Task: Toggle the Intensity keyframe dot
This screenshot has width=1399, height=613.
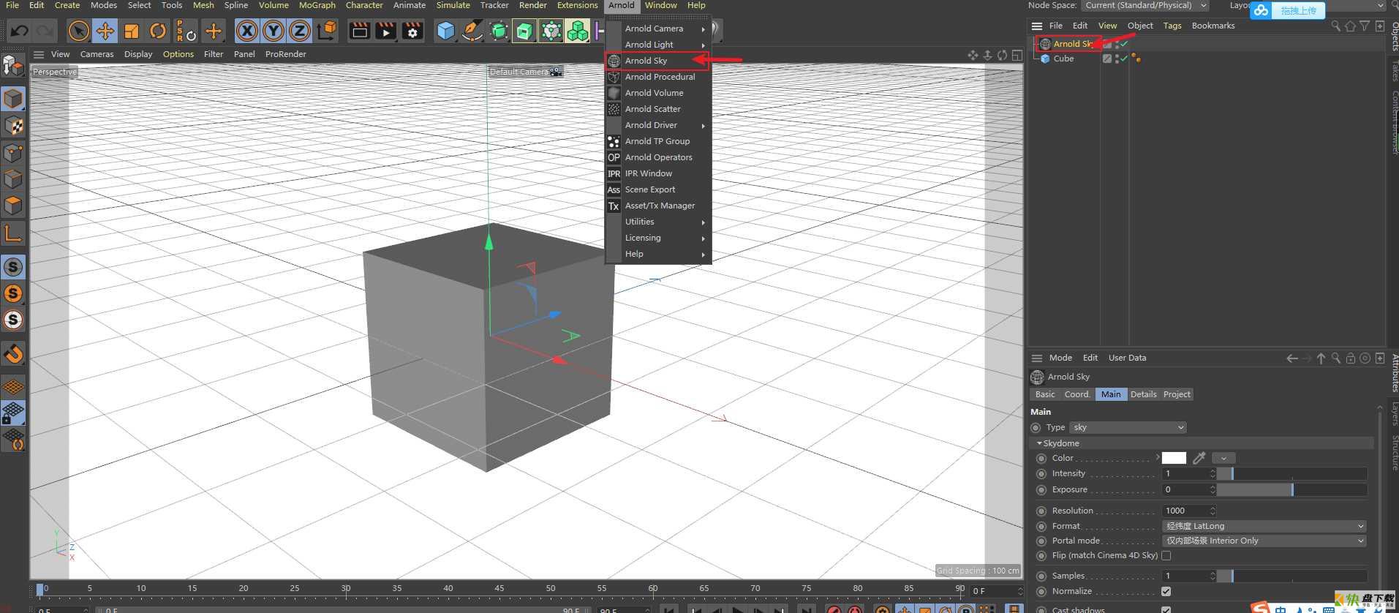Action: [x=1041, y=474]
